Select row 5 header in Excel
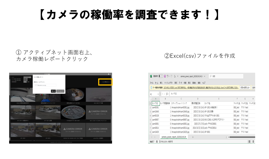 click(150, 120)
